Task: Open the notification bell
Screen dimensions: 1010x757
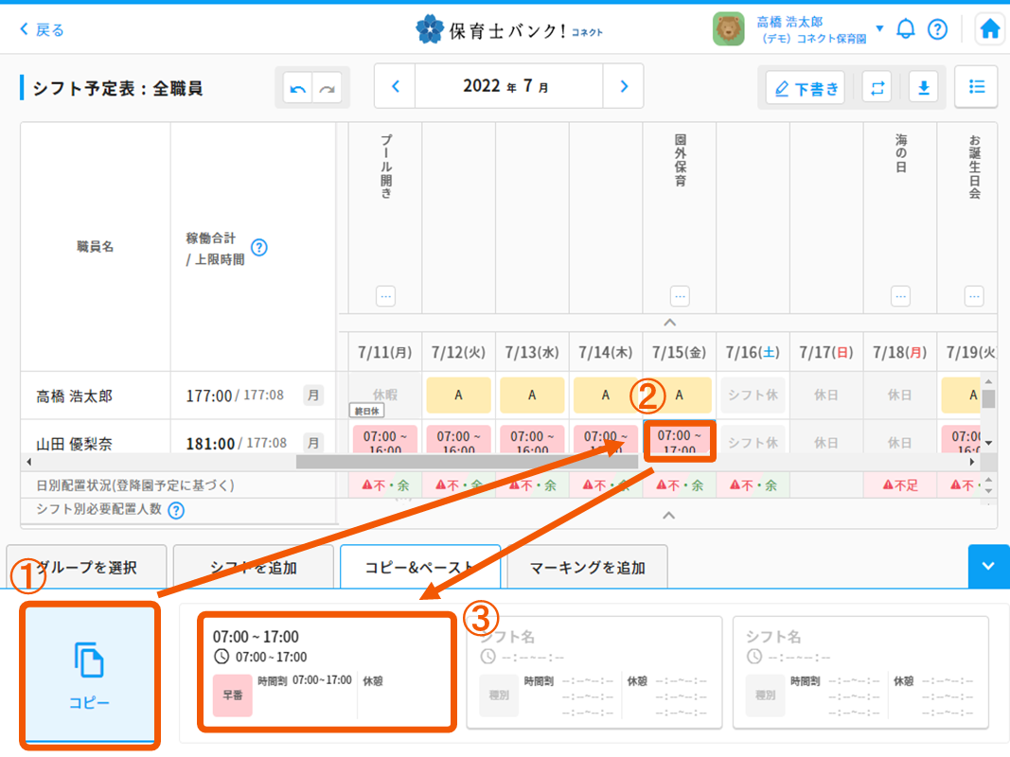Action: [x=906, y=29]
